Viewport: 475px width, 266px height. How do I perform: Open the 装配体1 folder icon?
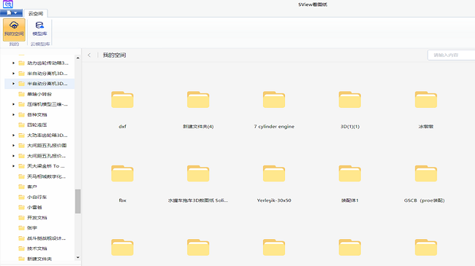350,173
